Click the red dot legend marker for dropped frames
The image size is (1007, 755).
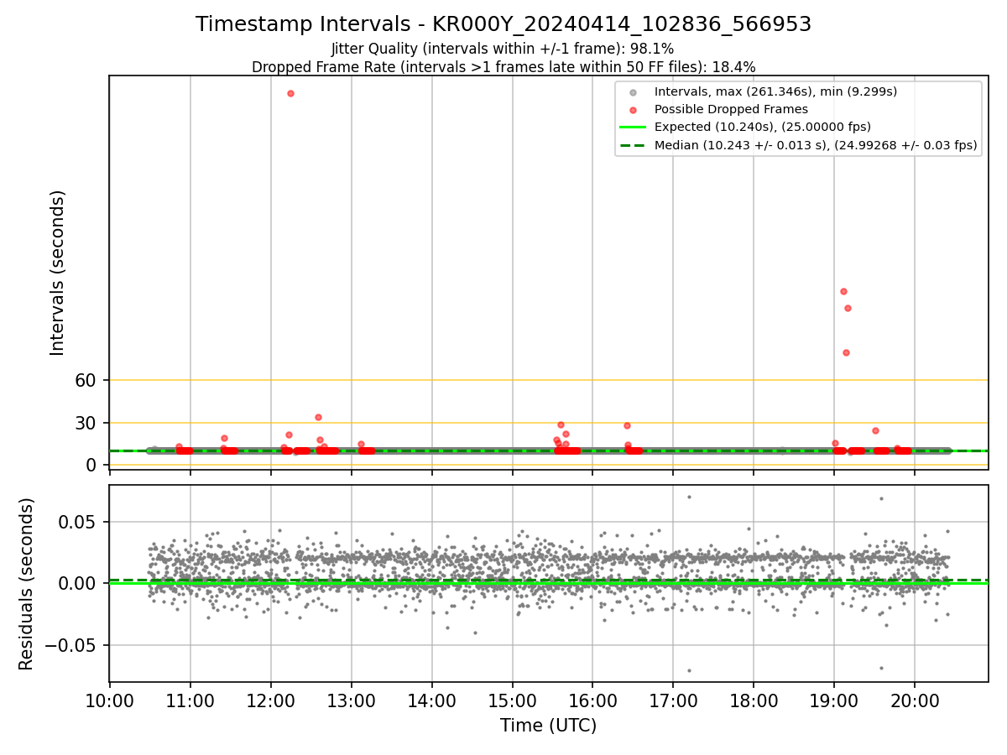pos(633,110)
